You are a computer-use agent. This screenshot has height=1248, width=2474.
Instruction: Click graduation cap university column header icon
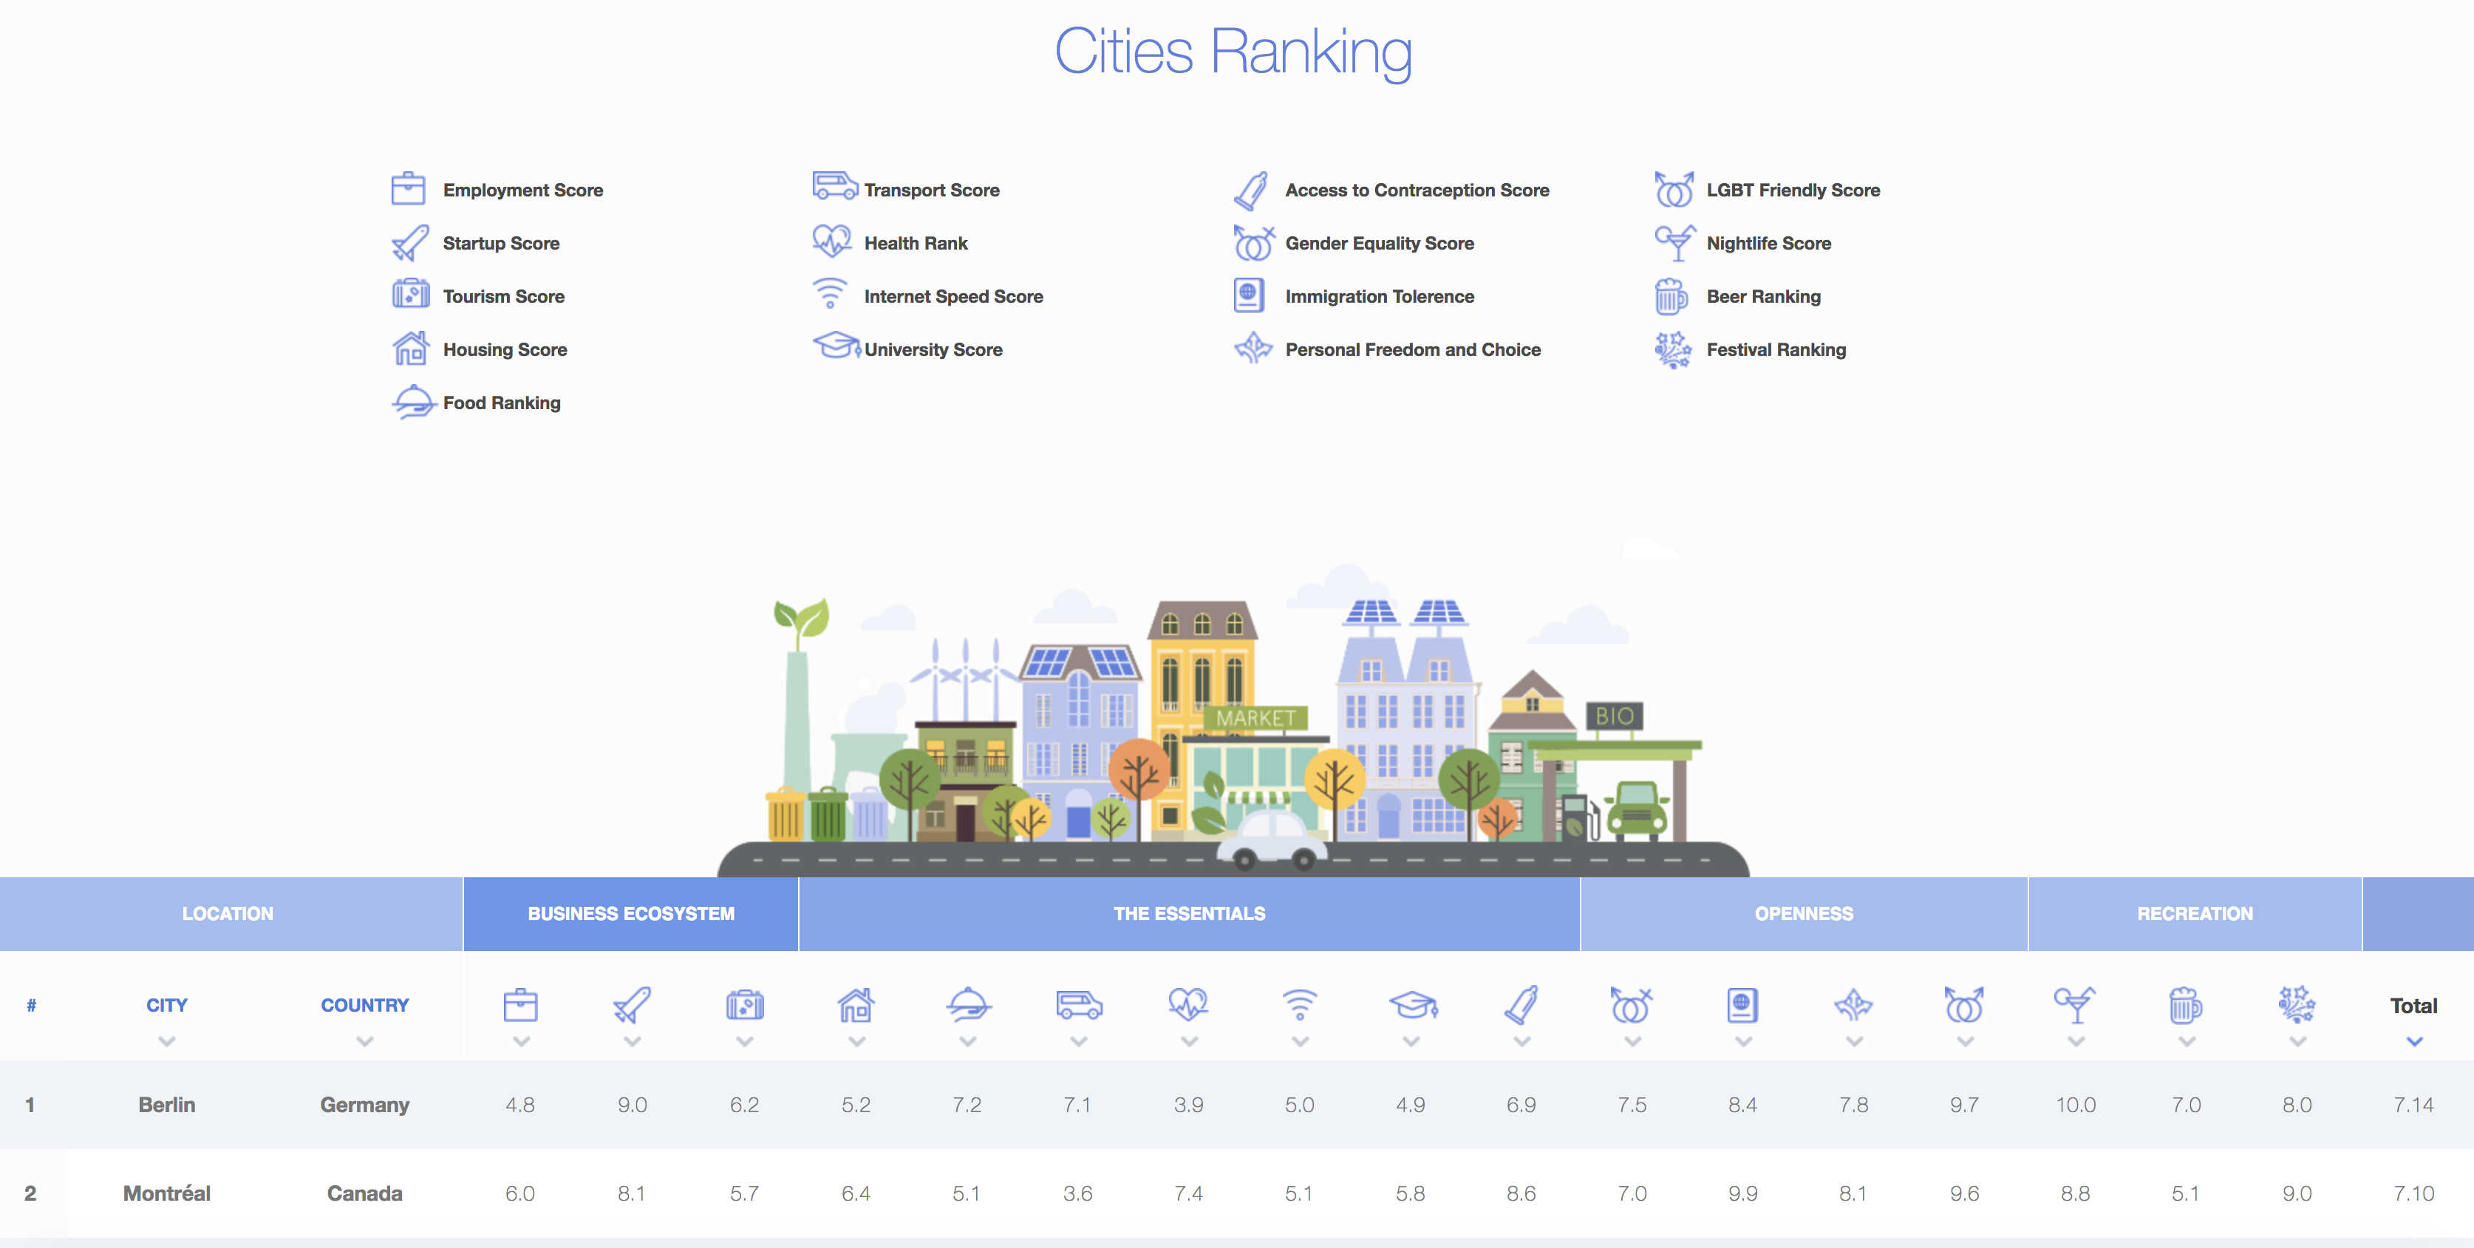[x=1412, y=1005]
